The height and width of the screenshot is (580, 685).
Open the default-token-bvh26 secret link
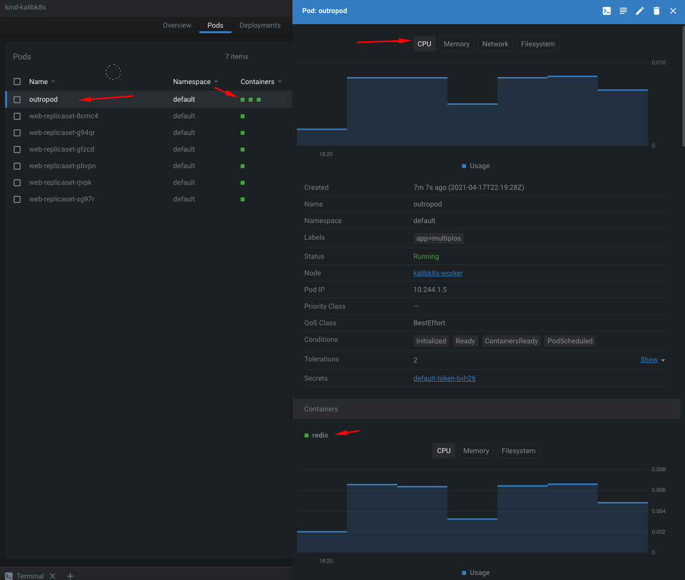(444, 378)
